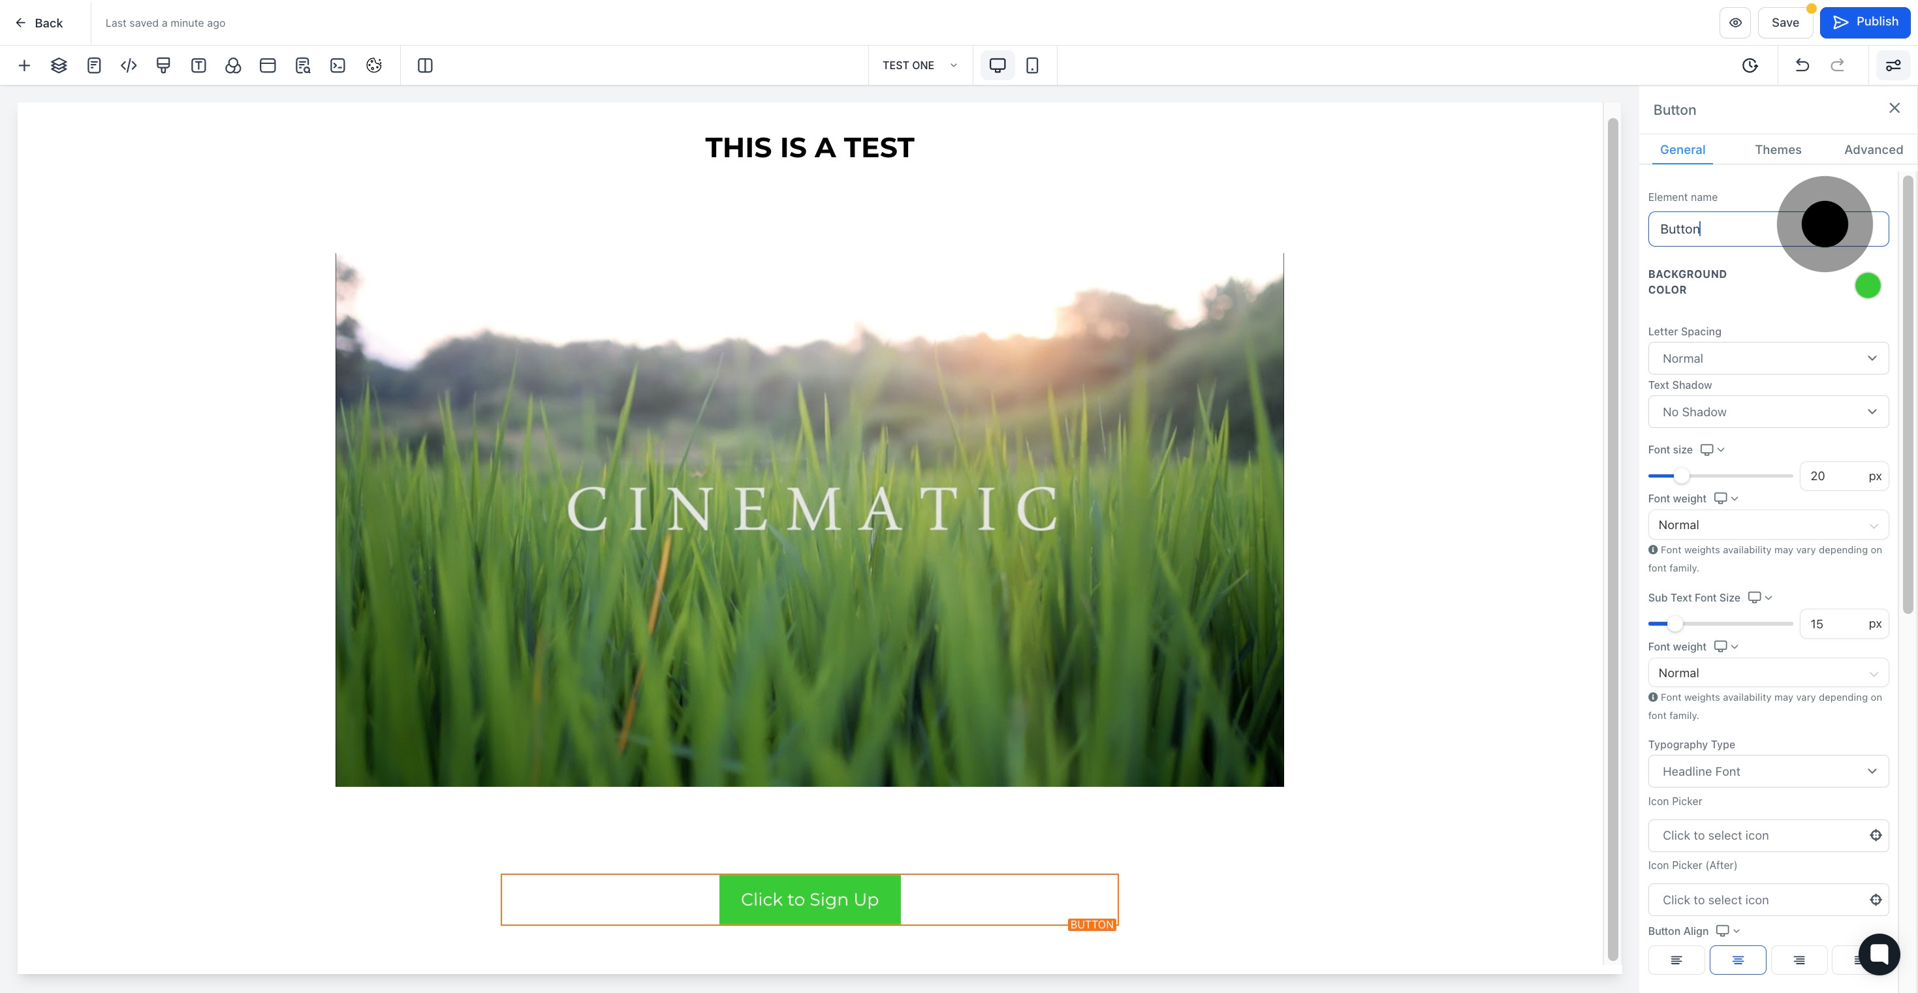The width and height of the screenshot is (1918, 993).
Task: Select the Cinematic grass video
Action: 810,521
